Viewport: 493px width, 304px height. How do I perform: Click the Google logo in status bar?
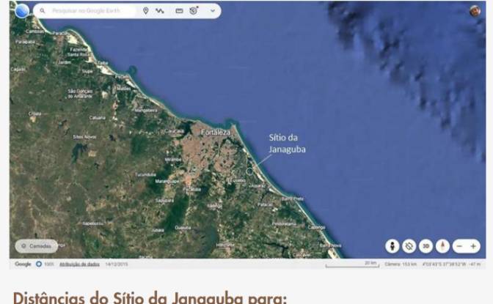coord(23,264)
